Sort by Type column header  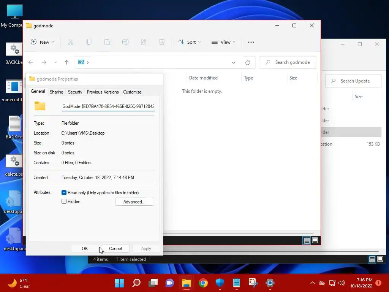pyautogui.click(x=248, y=78)
